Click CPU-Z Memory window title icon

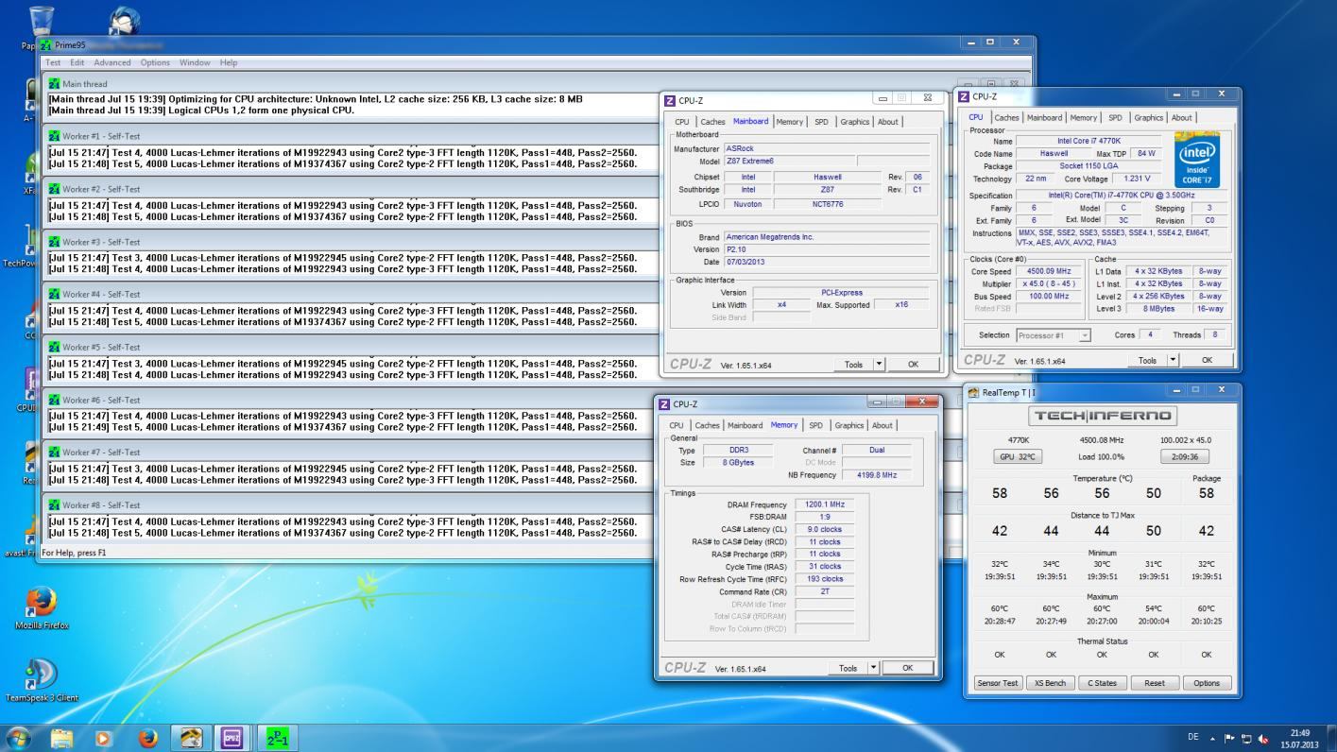tap(663, 403)
